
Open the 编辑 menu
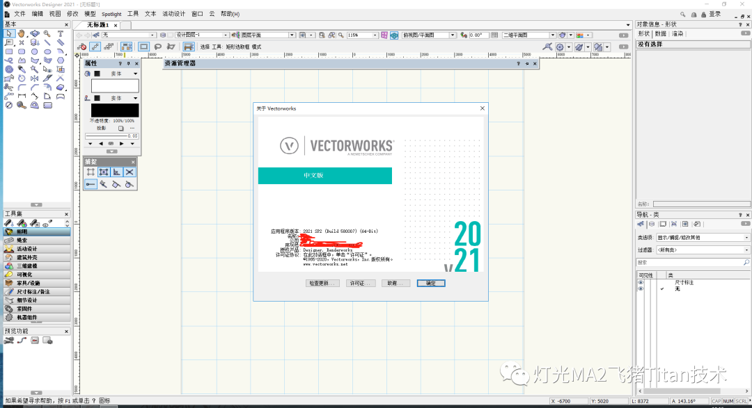(x=38, y=14)
